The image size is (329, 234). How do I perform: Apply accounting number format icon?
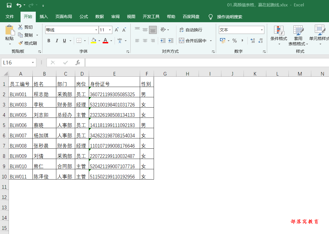coord(222,40)
